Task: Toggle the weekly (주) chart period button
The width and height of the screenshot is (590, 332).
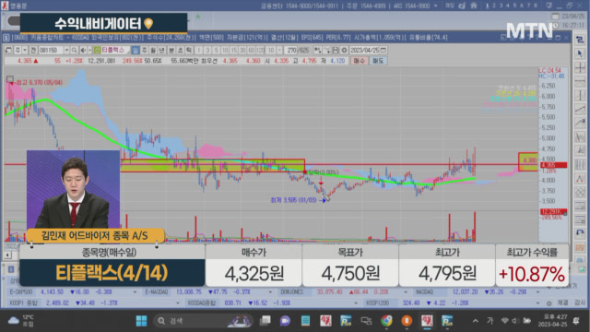Action: click(x=144, y=50)
